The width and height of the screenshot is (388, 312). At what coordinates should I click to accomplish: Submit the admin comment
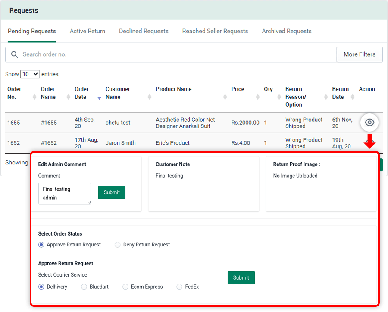tap(112, 192)
